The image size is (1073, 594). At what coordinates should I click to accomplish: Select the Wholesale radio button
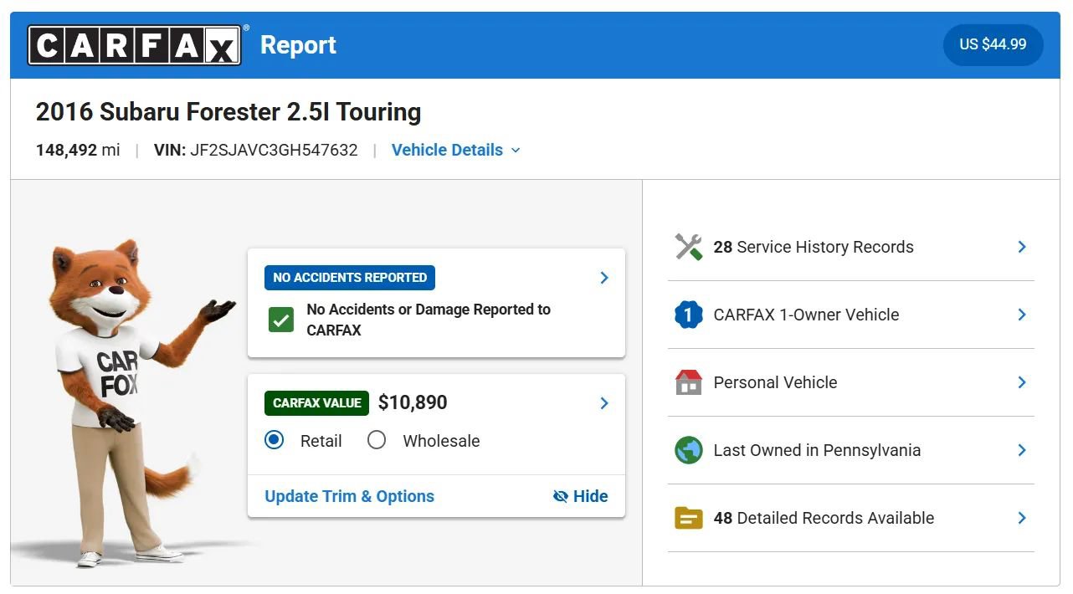pyautogui.click(x=377, y=440)
